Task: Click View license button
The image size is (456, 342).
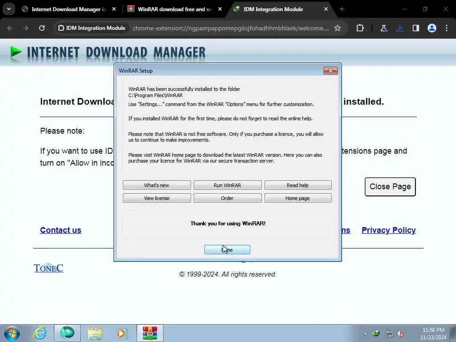Action: tap(157, 198)
